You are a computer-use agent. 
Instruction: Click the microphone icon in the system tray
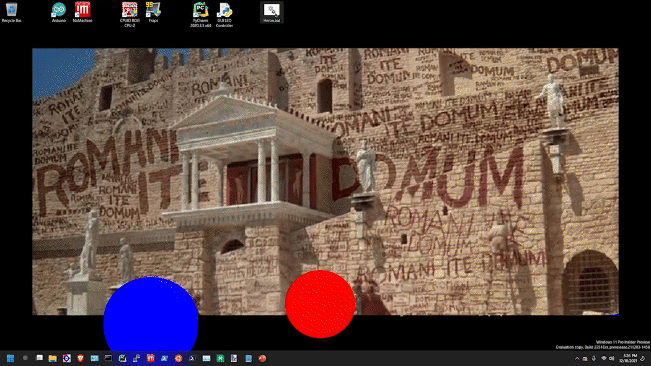pos(593,358)
